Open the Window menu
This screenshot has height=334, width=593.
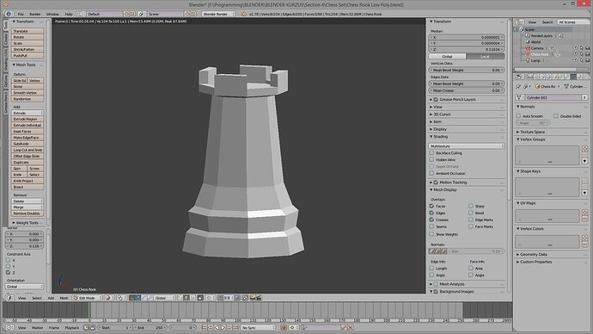pyautogui.click(x=52, y=14)
